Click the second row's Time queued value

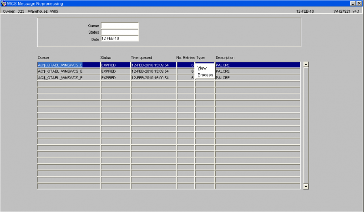[153, 71]
